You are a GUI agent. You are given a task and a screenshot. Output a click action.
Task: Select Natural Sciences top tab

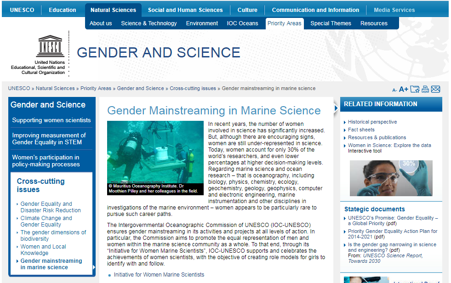click(x=113, y=10)
